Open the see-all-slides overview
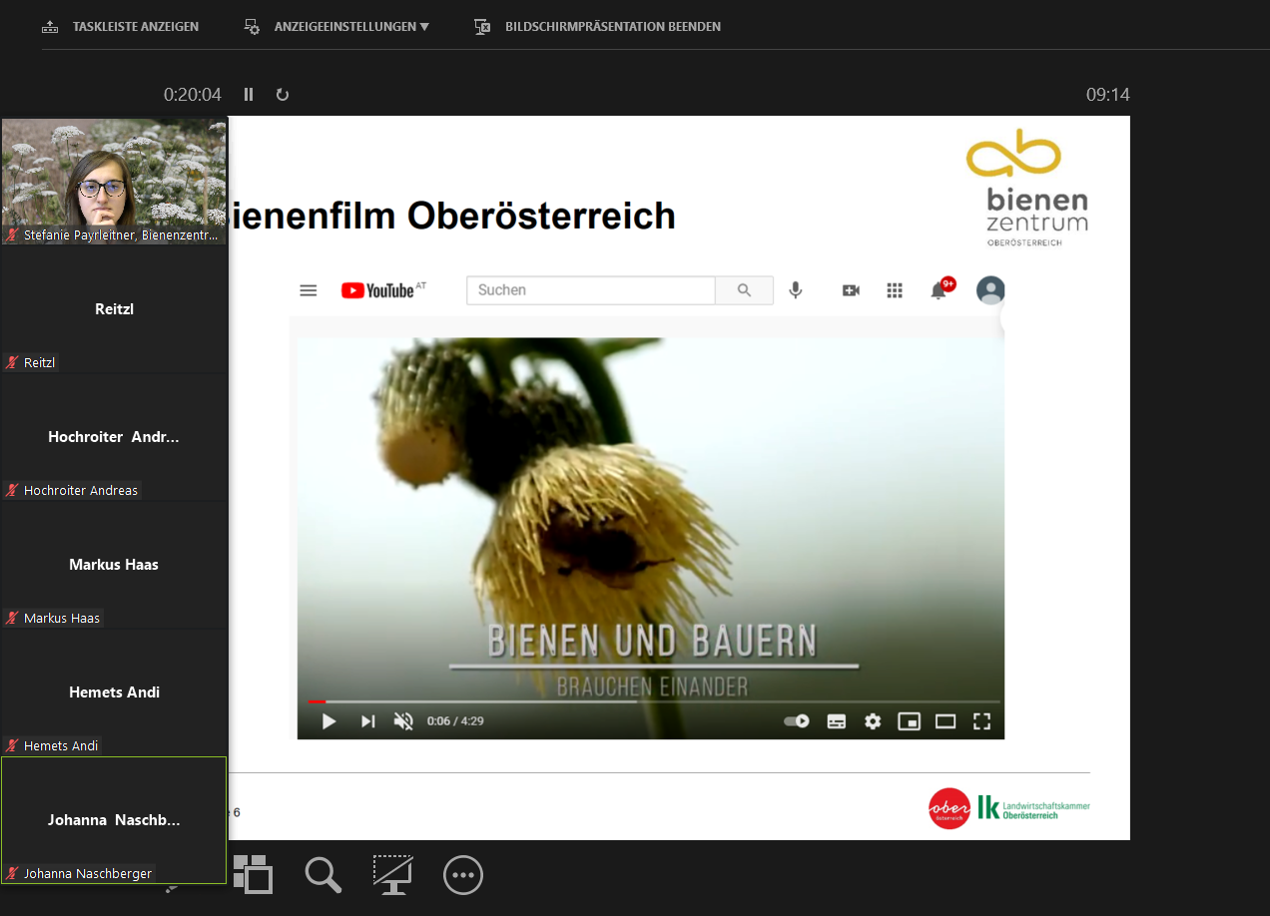This screenshot has height=916, width=1270. click(254, 875)
